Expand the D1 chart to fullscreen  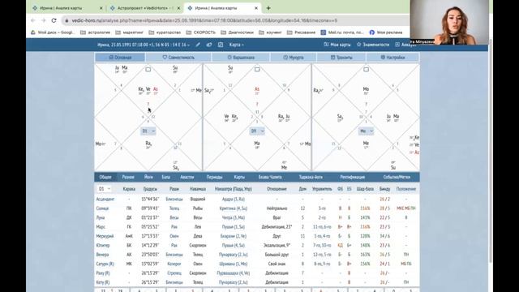(x=148, y=70)
